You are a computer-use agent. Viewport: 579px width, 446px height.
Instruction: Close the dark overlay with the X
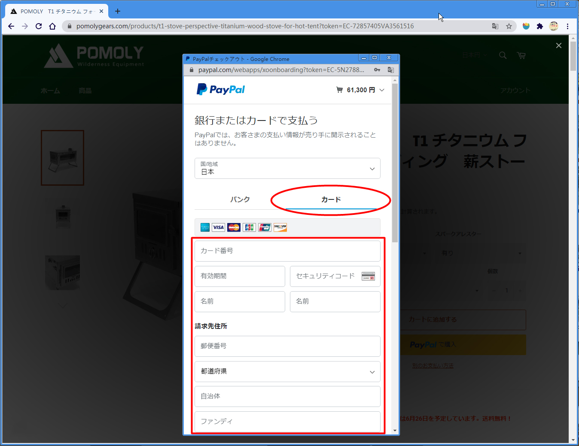559,45
